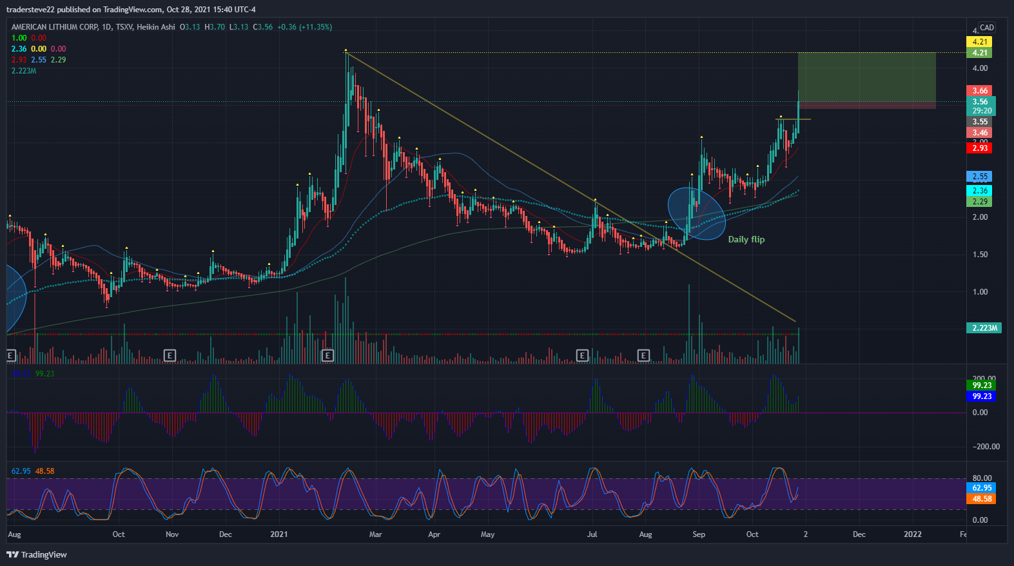Click the TSXV exchange label in legend
Viewport: 1014px width, 566px height.
click(125, 27)
